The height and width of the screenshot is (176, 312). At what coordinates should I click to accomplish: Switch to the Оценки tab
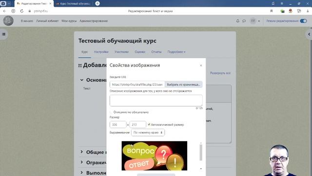[x=140, y=52]
